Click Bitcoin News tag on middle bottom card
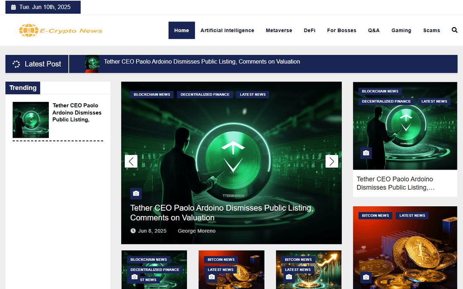Viewport: 463px width, 289px height. click(x=221, y=260)
